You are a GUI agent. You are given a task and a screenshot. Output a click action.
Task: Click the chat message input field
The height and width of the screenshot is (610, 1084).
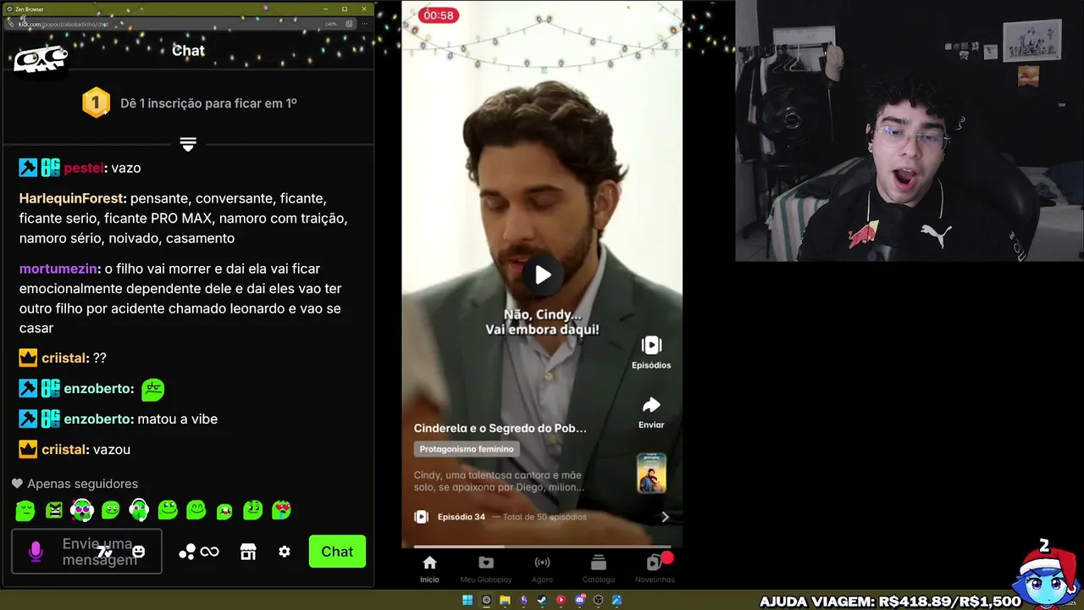point(86,552)
